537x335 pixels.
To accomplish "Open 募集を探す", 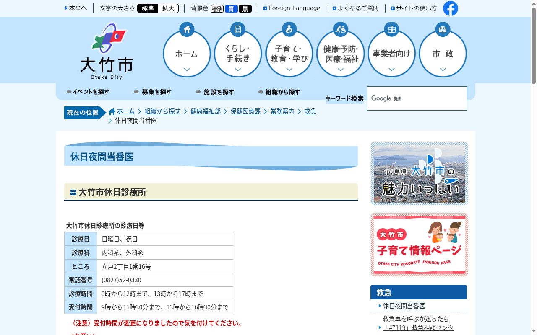I will pyautogui.click(x=153, y=92).
